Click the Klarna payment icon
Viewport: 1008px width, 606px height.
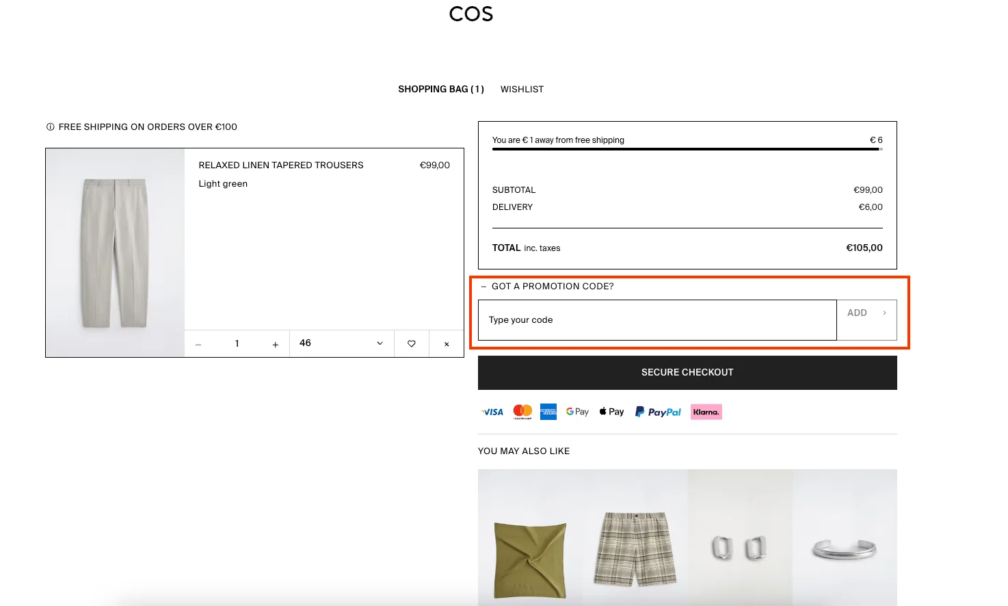pos(706,412)
